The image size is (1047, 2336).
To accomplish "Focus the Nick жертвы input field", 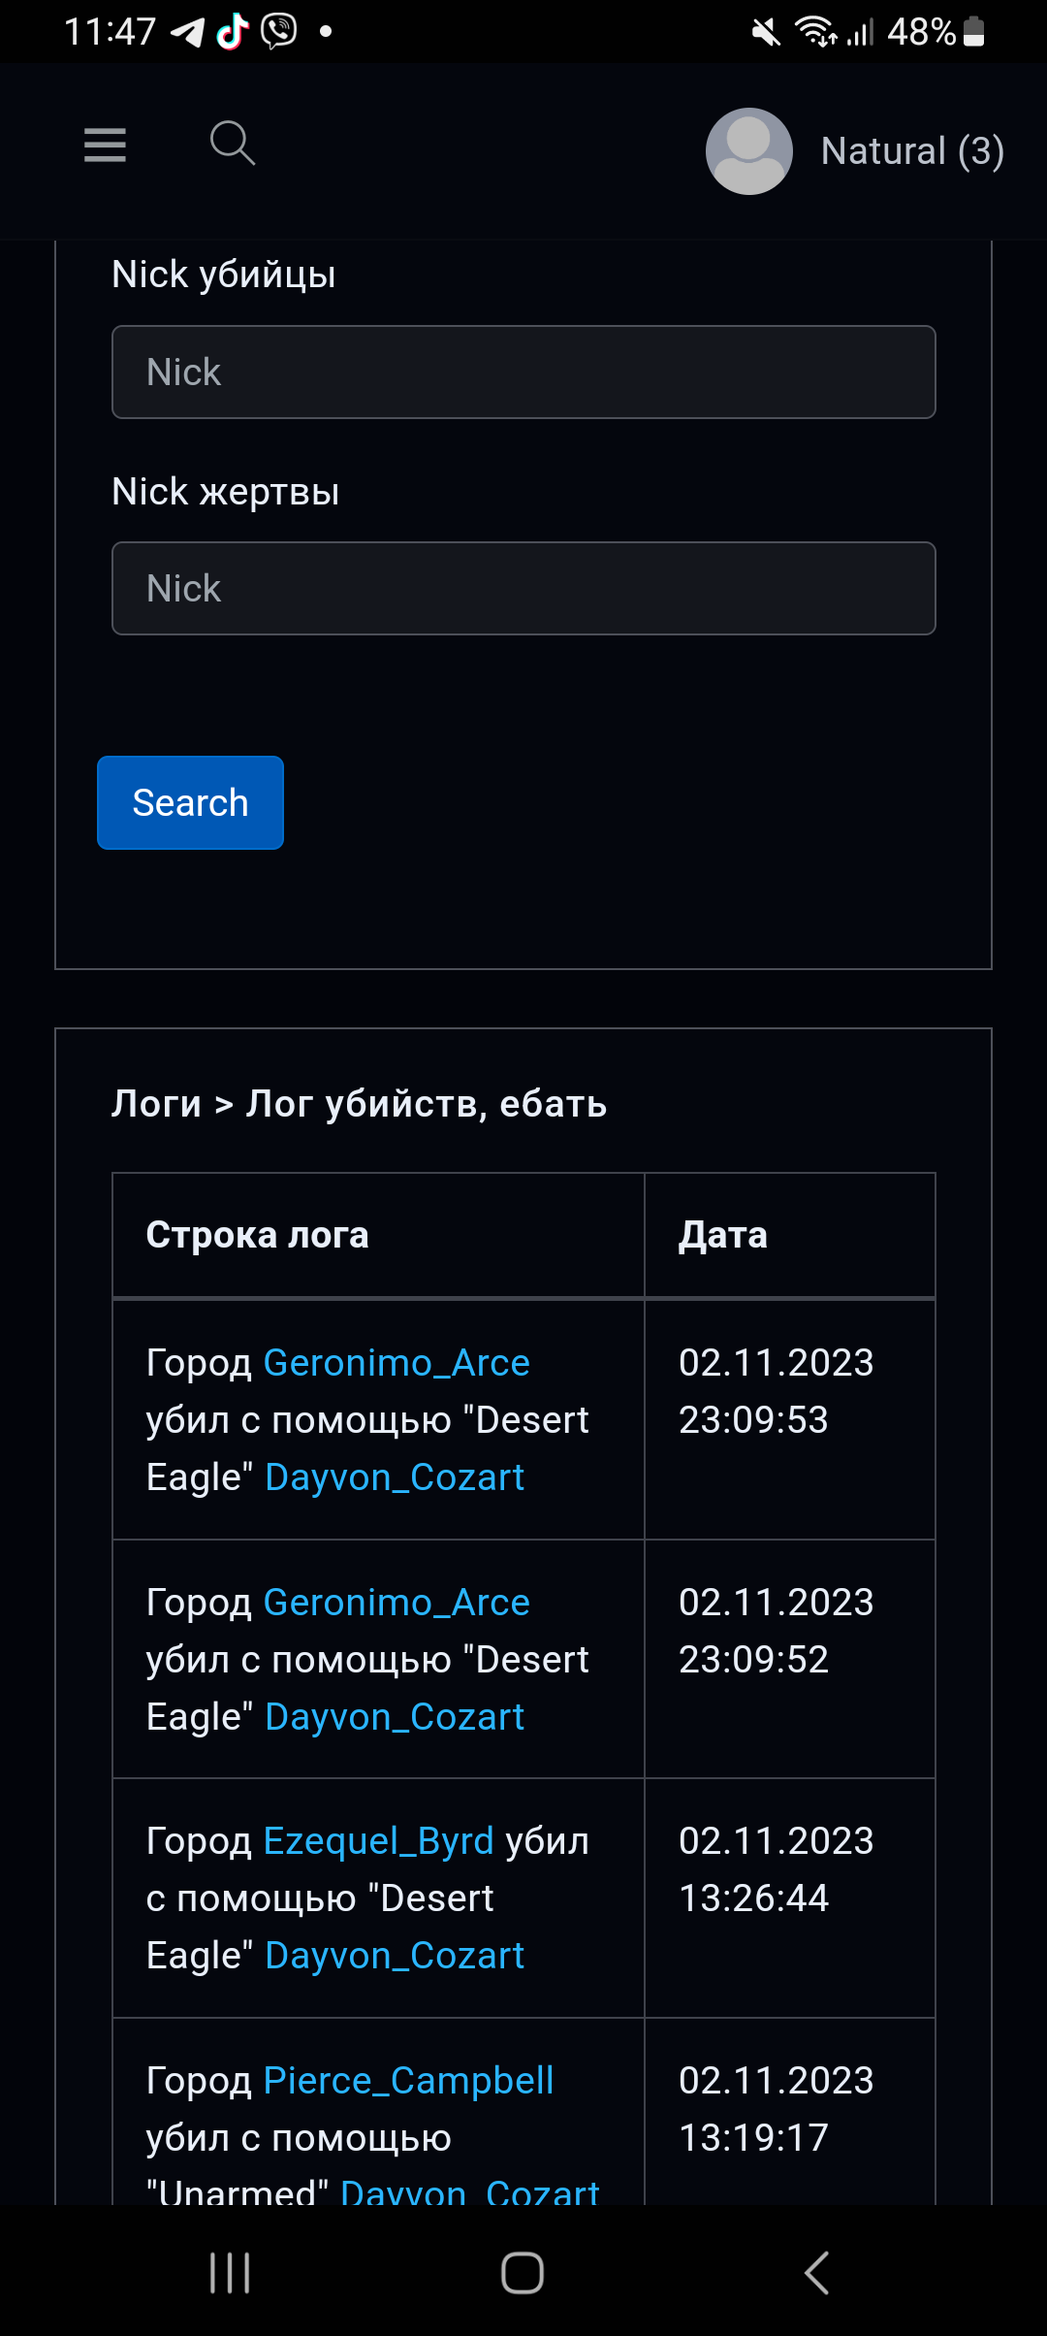I will (523, 589).
